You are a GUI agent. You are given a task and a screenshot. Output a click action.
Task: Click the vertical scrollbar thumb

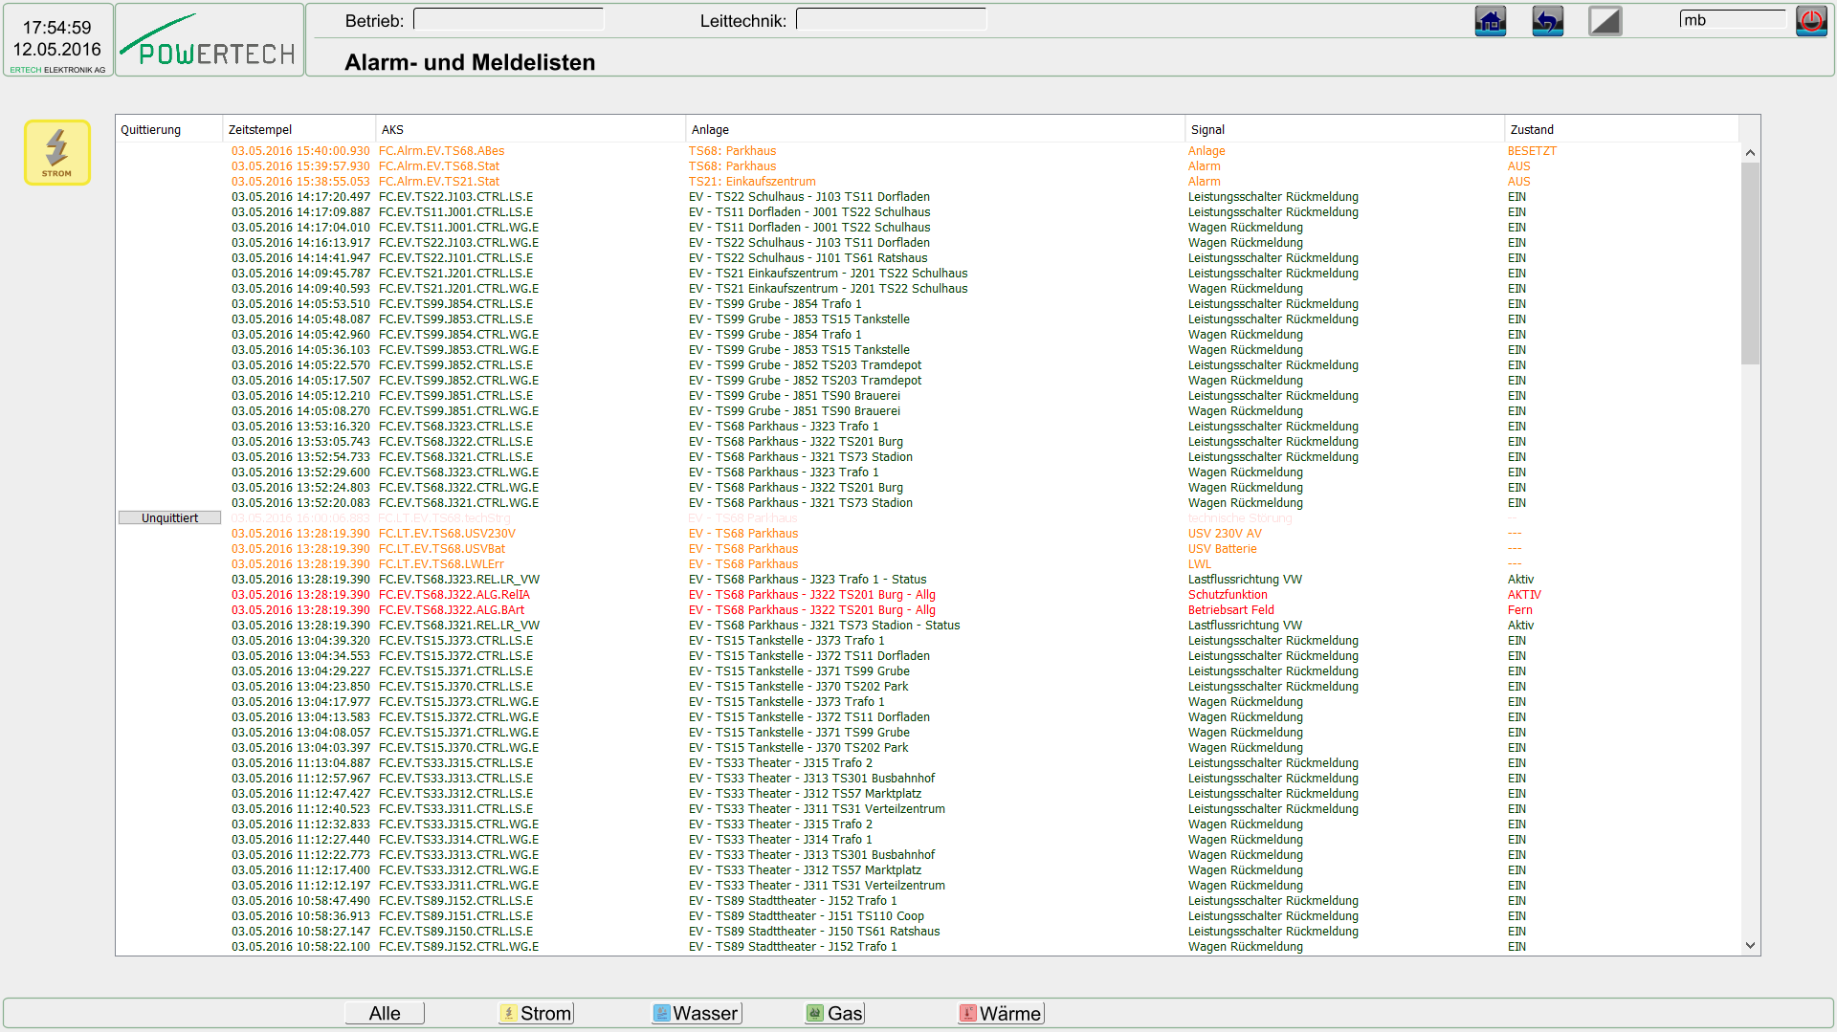click(1750, 263)
